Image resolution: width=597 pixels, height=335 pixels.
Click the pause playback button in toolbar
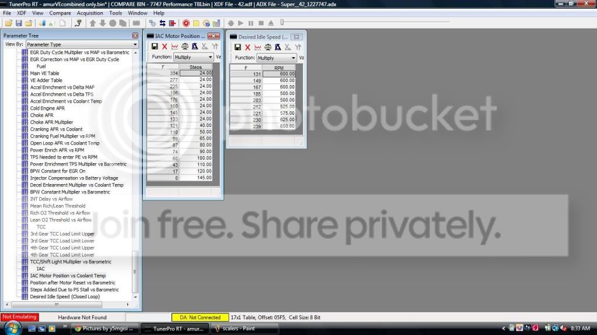[250, 23]
